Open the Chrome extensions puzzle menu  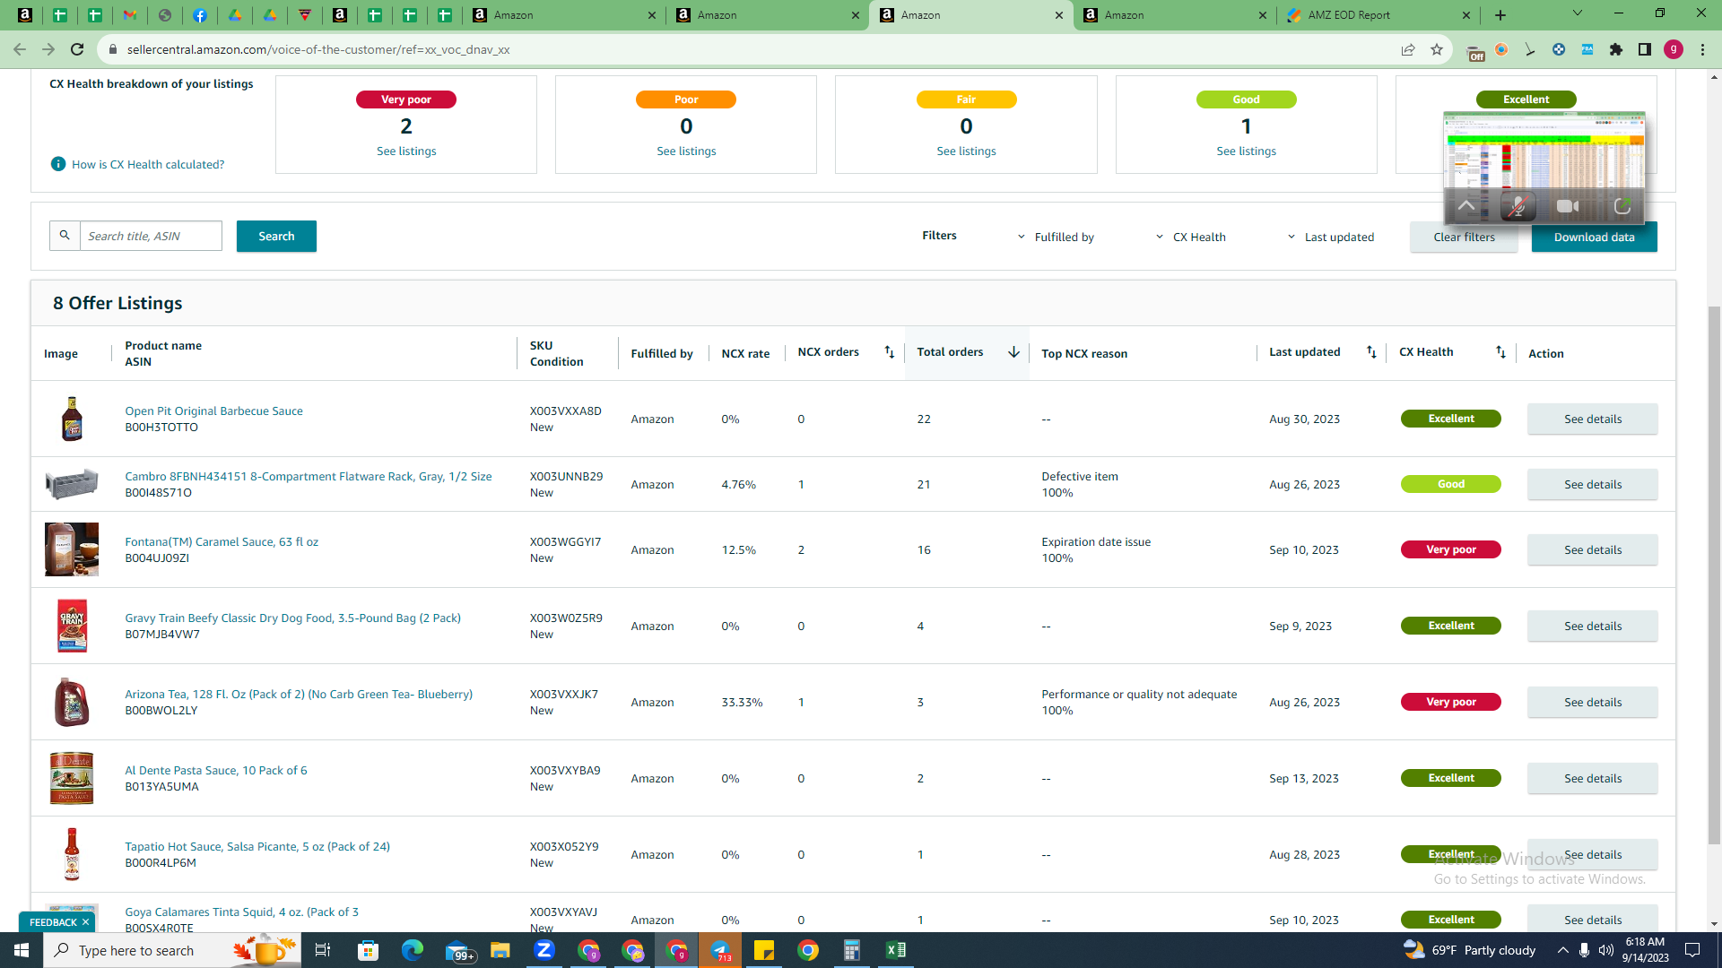click(1616, 49)
